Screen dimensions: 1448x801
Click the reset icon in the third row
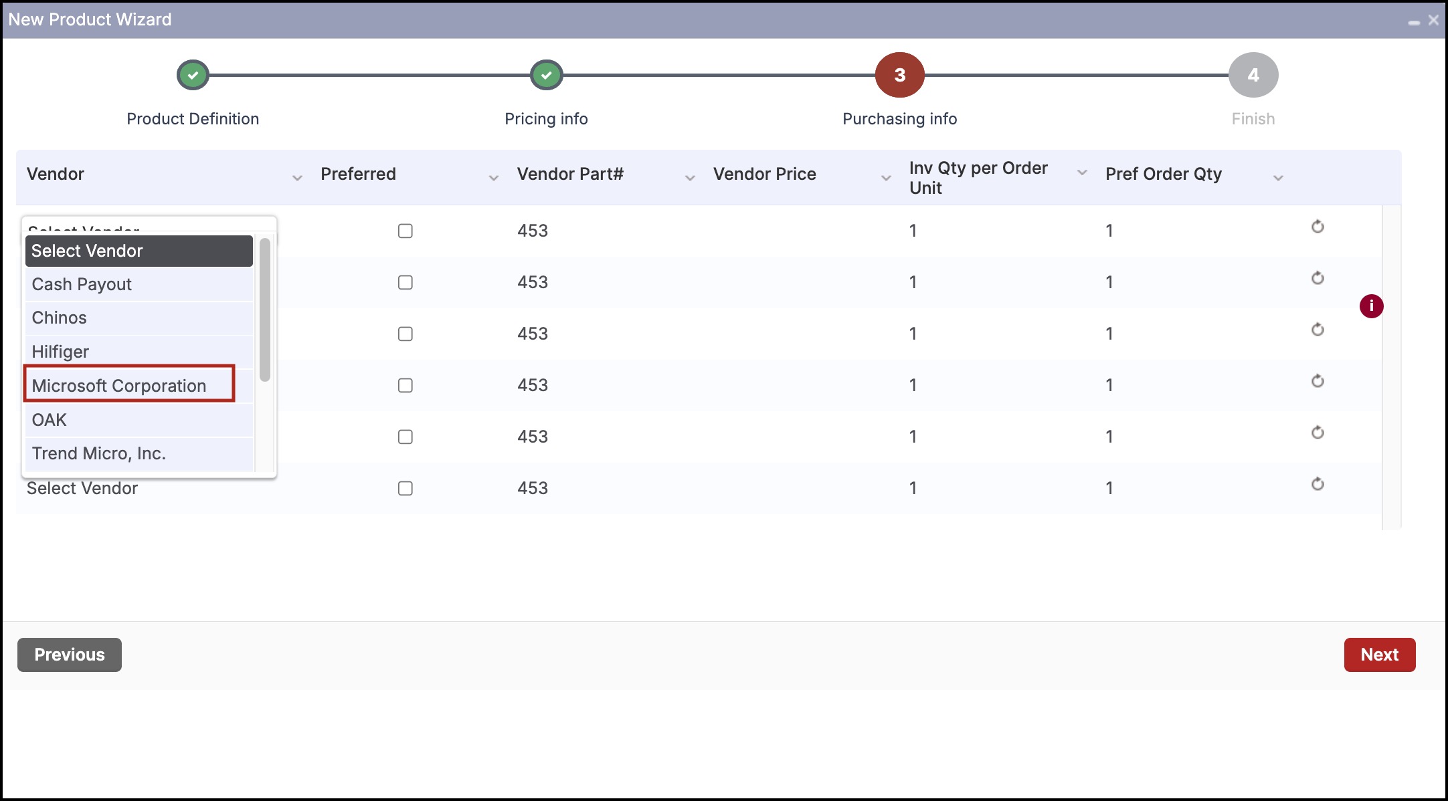[x=1318, y=330]
